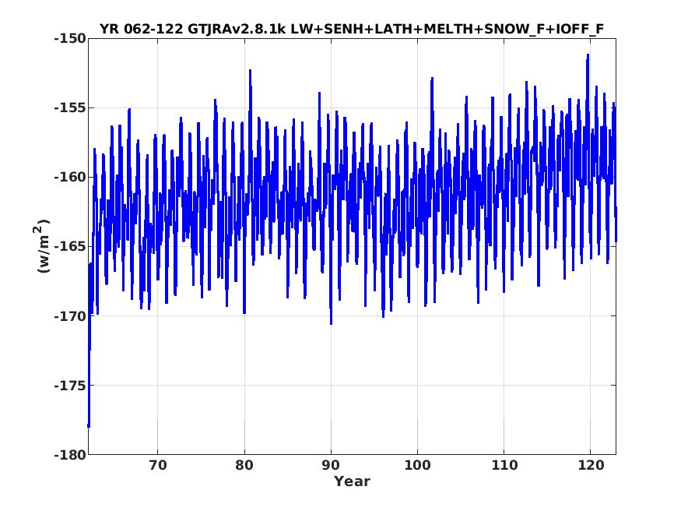This screenshot has height=511, width=681.
Task: Click the x-axis tick label '100'
Action: (417, 465)
